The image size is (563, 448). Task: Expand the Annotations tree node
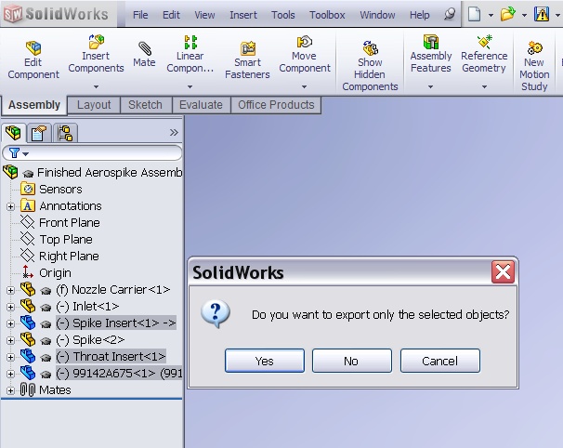(10, 206)
